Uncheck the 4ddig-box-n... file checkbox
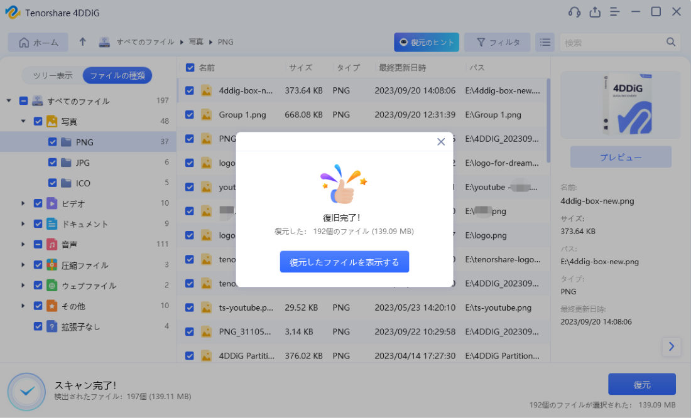 pos(190,90)
